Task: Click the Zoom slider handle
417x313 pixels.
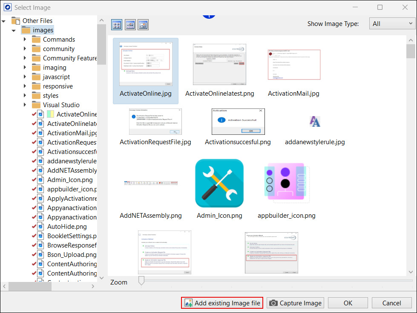Action: click(141, 281)
